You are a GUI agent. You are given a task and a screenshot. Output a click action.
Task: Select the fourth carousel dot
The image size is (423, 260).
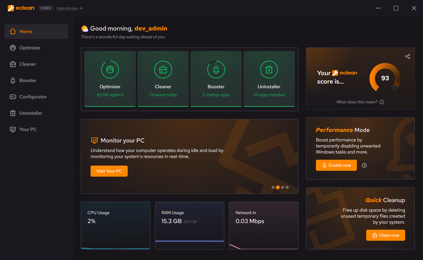click(287, 187)
